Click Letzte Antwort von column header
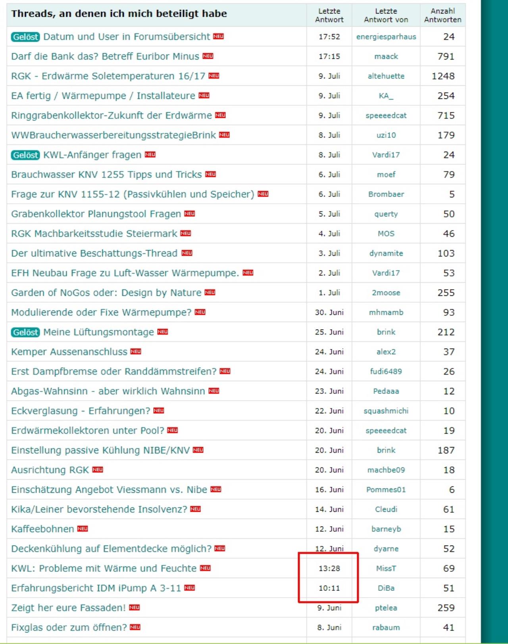Image resolution: width=508 pixels, height=644 pixels. tap(386, 15)
